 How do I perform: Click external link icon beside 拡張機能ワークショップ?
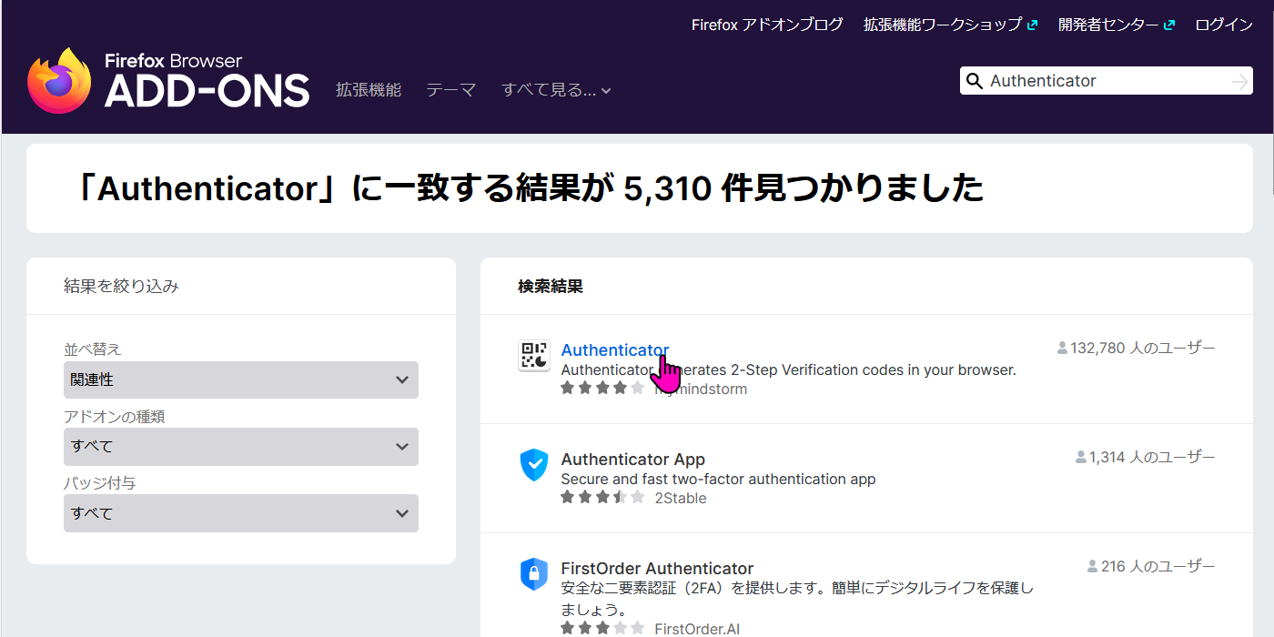(x=1032, y=25)
